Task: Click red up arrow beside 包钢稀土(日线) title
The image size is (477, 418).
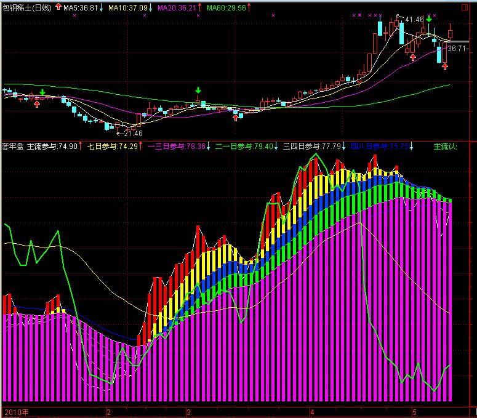Action: tap(58, 7)
